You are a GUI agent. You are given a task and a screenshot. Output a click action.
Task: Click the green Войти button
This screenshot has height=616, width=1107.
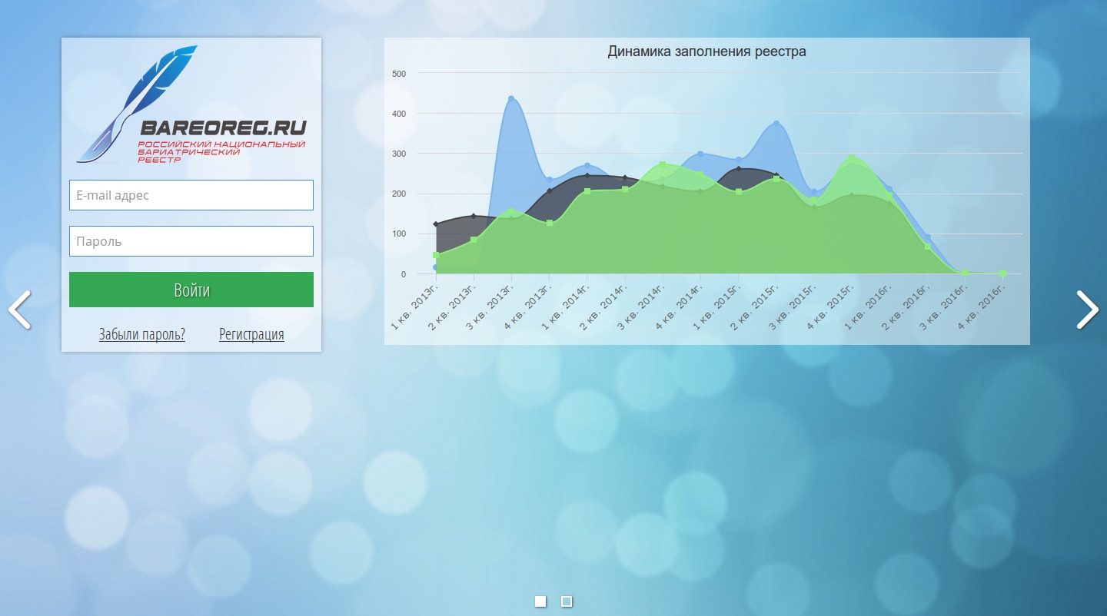coord(191,290)
